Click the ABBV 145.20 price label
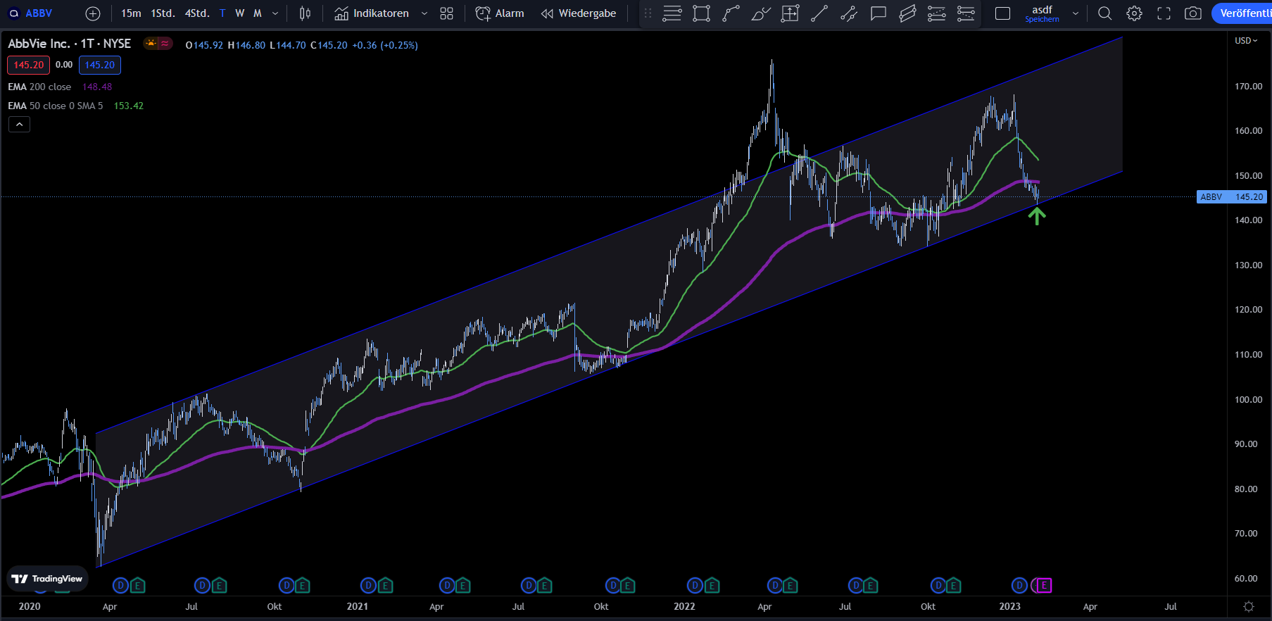 coord(1232,197)
